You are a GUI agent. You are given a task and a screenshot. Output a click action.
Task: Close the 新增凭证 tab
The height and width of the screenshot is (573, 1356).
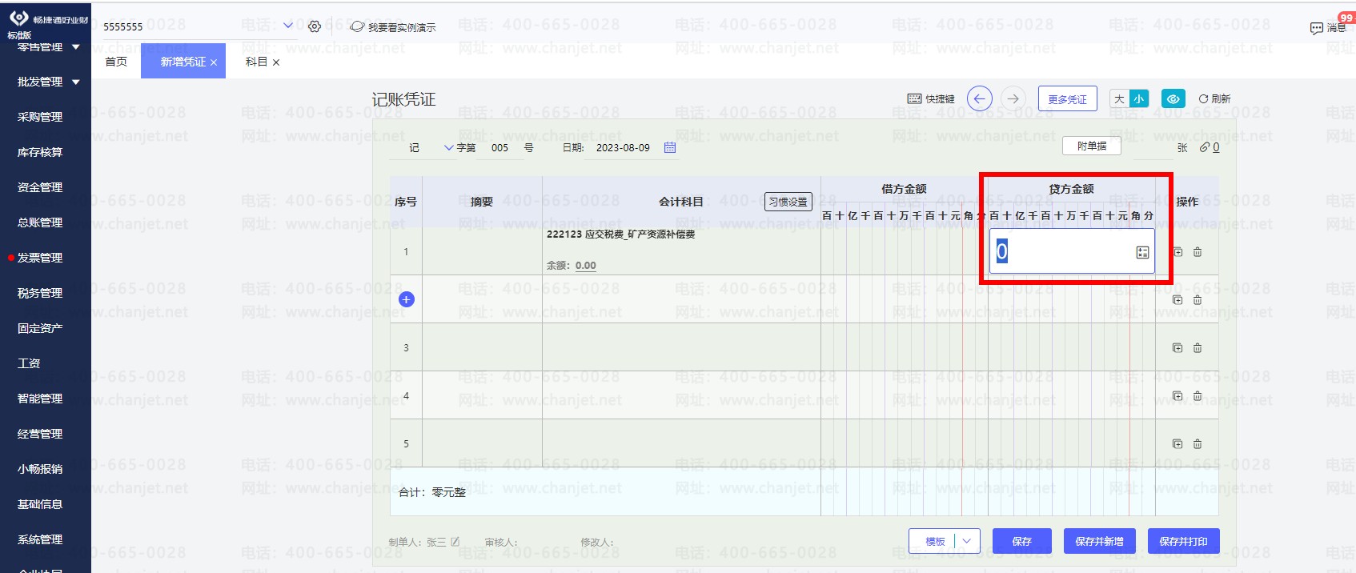click(x=214, y=62)
